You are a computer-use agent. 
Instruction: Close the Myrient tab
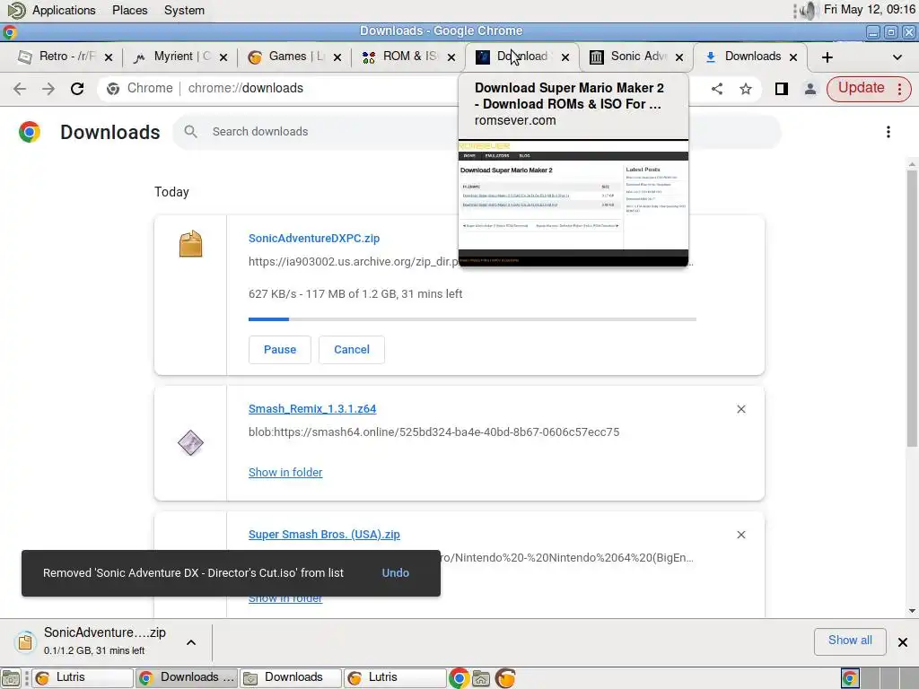(x=223, y=57)
